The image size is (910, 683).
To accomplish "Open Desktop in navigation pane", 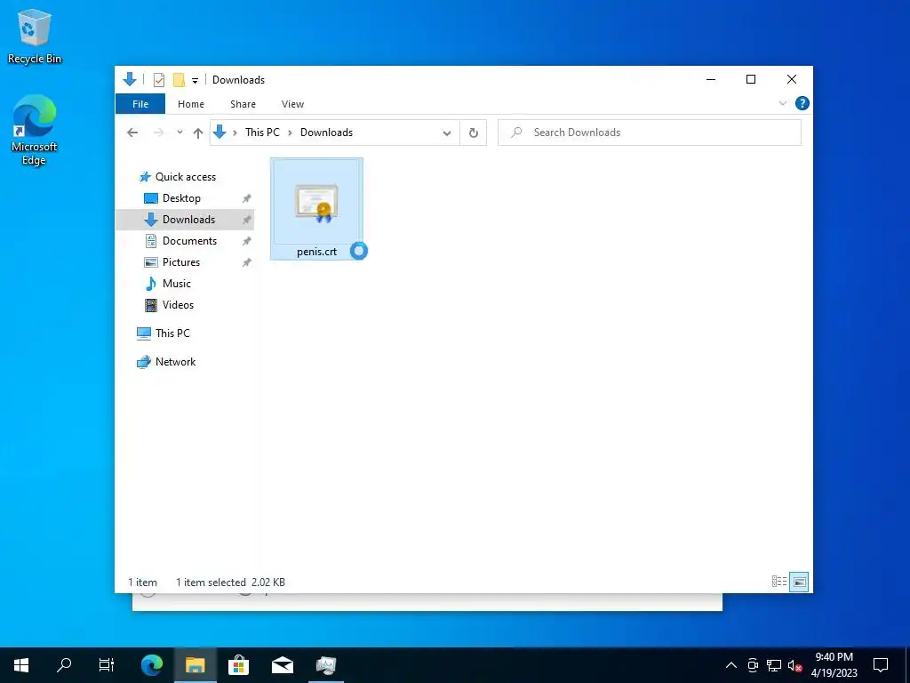I will click(181, 198).
